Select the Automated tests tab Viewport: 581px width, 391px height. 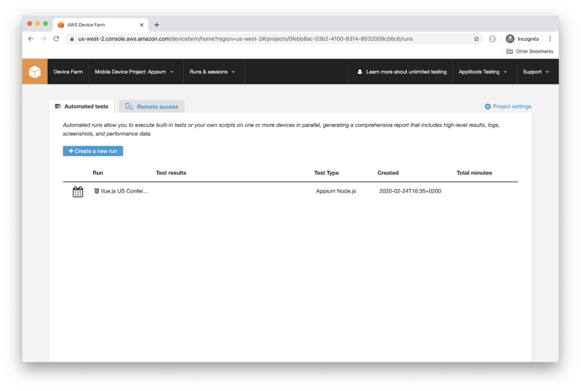tap(82, 107)
